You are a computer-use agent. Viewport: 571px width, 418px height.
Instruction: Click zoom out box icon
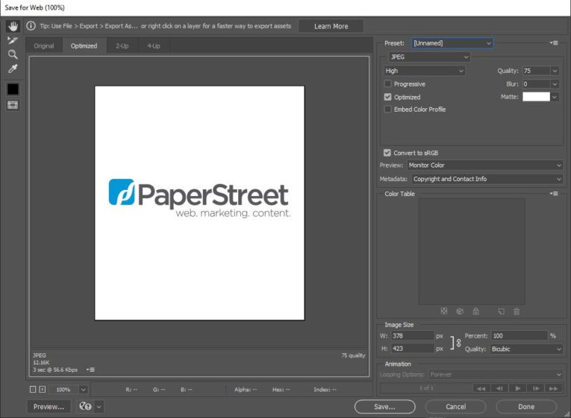33,389
